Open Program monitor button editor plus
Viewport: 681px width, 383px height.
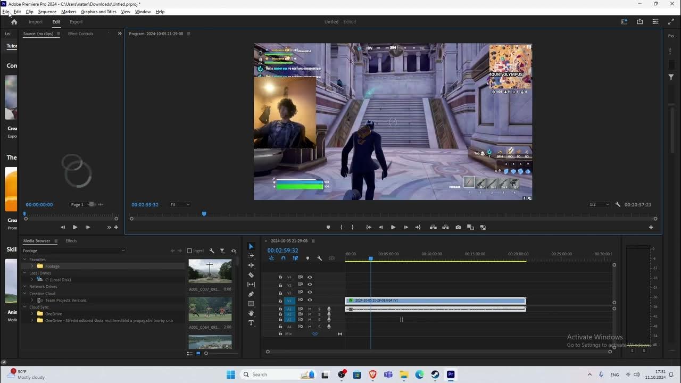651,227
